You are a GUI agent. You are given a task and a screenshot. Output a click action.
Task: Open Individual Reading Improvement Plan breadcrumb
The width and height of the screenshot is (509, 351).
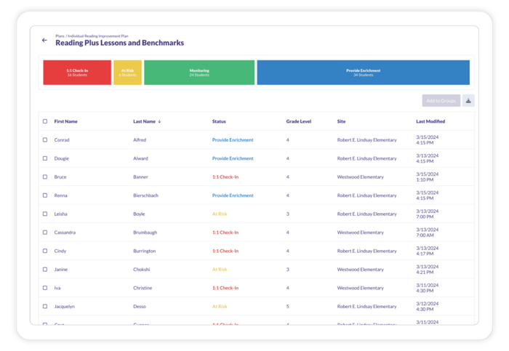(x=98, y=36)
